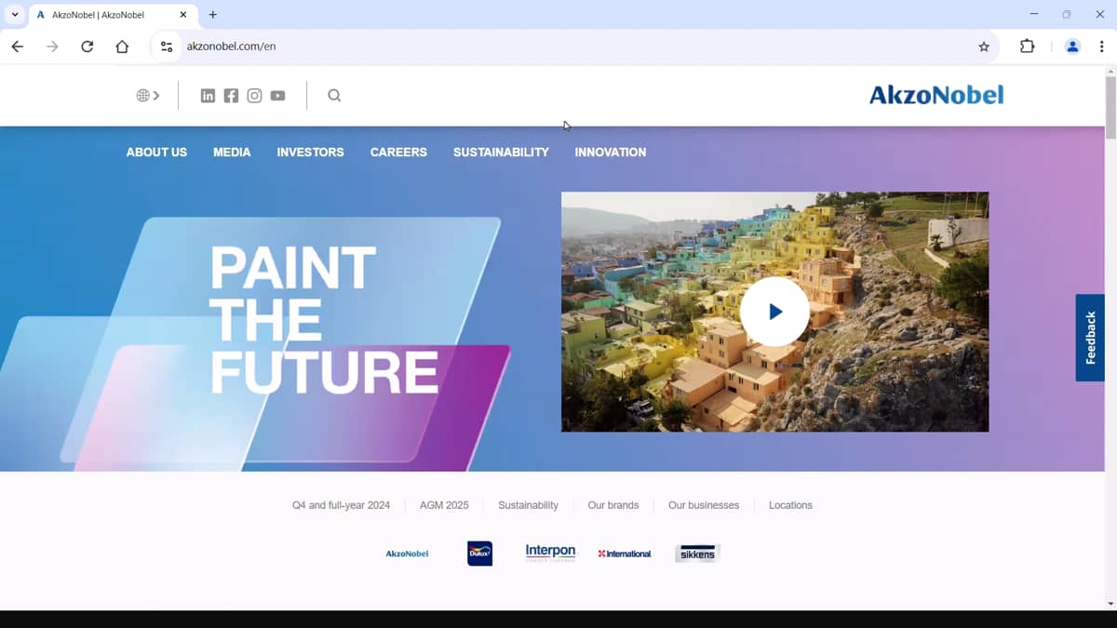This screenshot has height=628, width=1117.
Task: Open the Instagram icon link
Action: 254,95
